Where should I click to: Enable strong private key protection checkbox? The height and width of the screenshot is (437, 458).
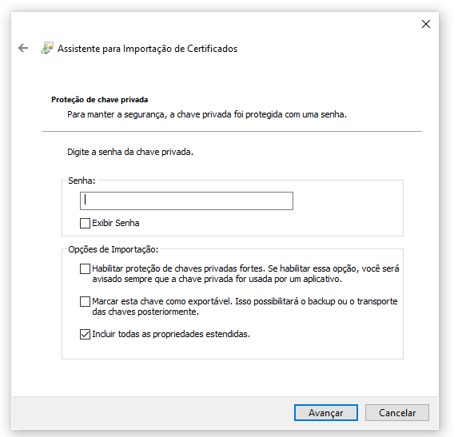(x=85, y=269)
